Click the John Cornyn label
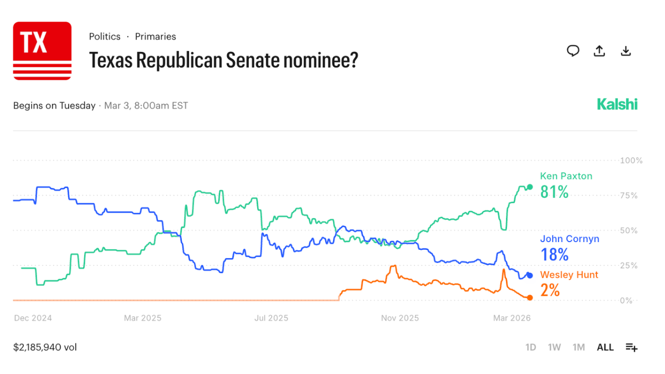Screen dimensions: 665x374 point(570,239)
